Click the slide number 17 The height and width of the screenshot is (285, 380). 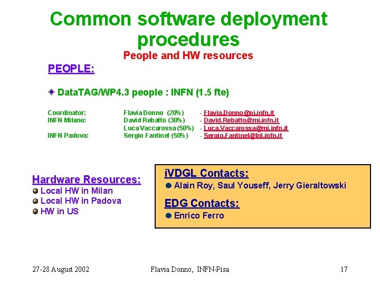(344, 270)
